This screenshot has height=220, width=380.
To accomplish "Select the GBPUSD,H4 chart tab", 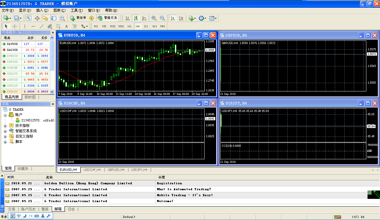I will (x=116, y=170).
